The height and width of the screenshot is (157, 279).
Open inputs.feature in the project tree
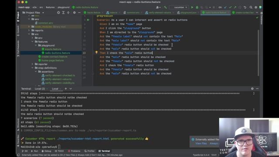point(53,49)
